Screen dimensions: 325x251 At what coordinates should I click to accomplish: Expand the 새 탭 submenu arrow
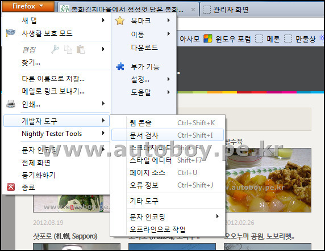[x=103, y=20]
